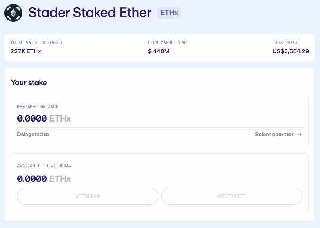Click the REDEPOSIT button
Screen dimensions: 320x228
pos(231,196)
